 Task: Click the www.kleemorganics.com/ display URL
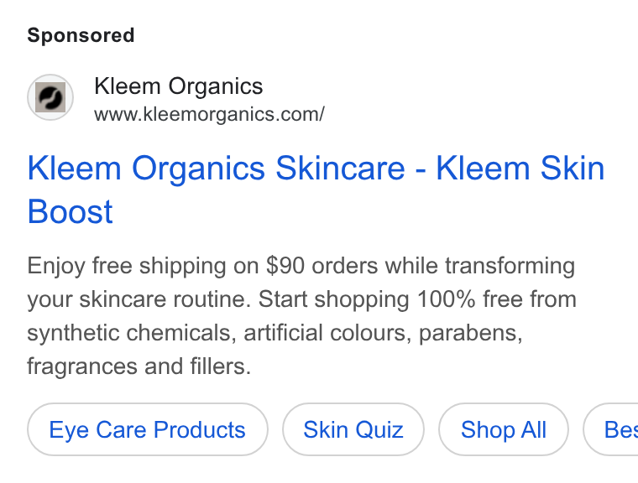[209, 114]
